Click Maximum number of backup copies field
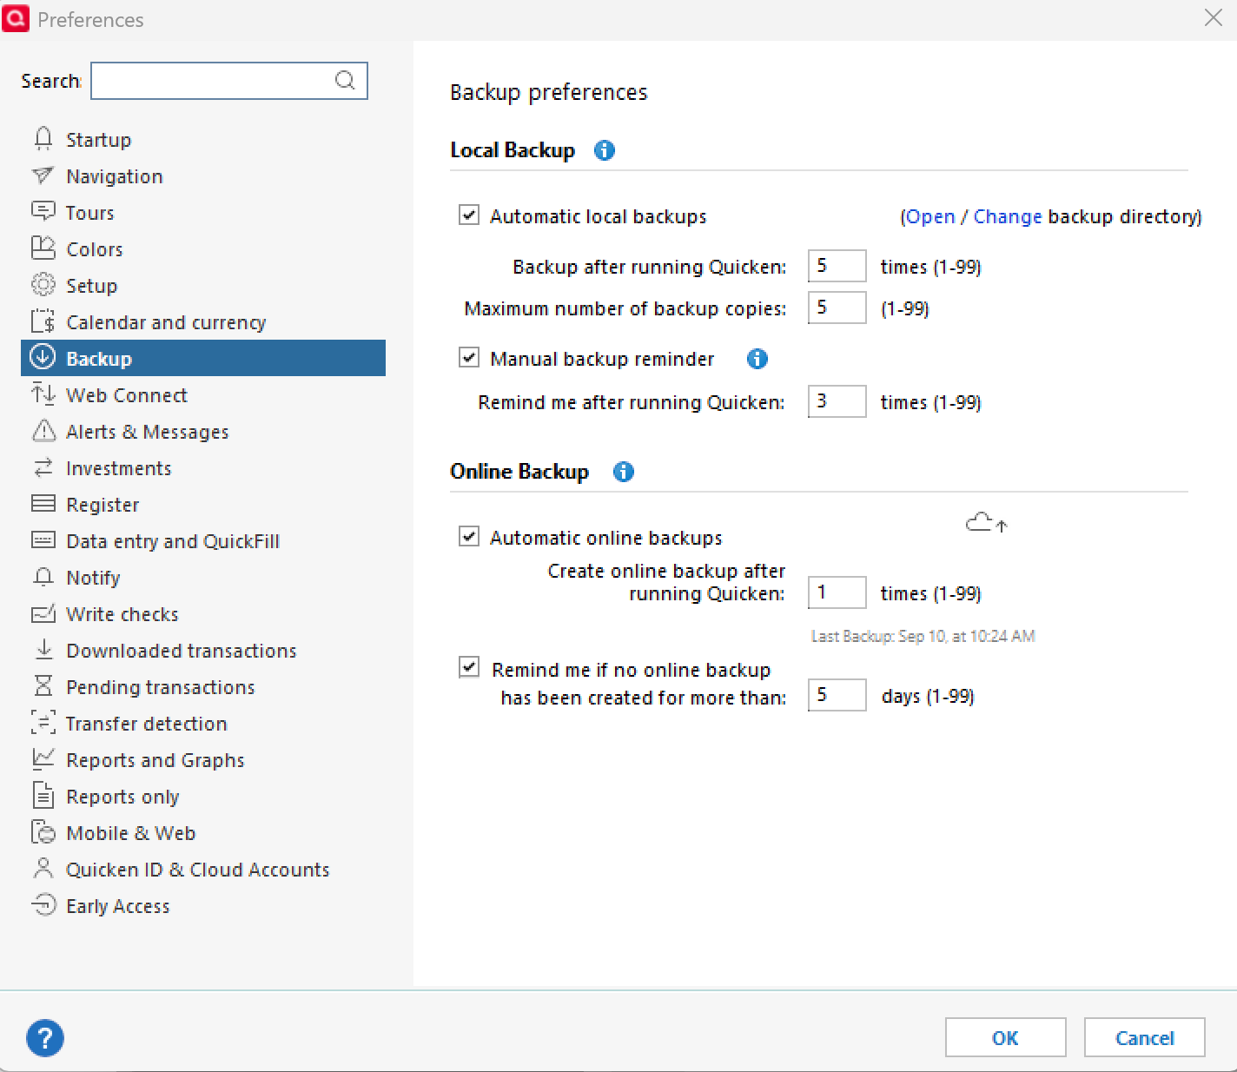 (837, 308)
